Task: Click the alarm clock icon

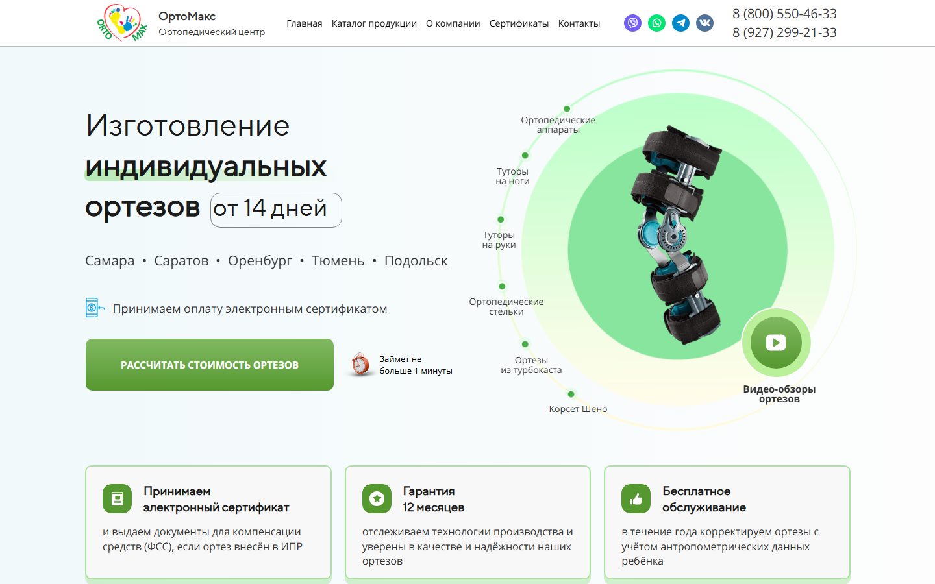Action: point(360,364)
